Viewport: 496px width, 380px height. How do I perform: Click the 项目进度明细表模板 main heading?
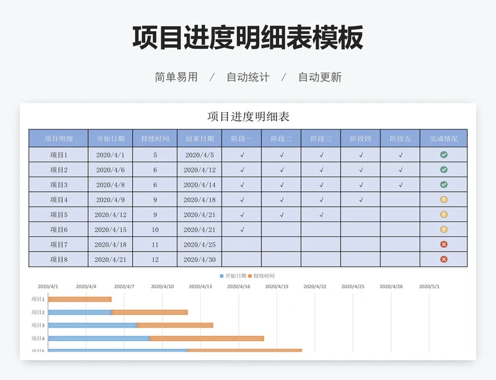click(247, 38)
